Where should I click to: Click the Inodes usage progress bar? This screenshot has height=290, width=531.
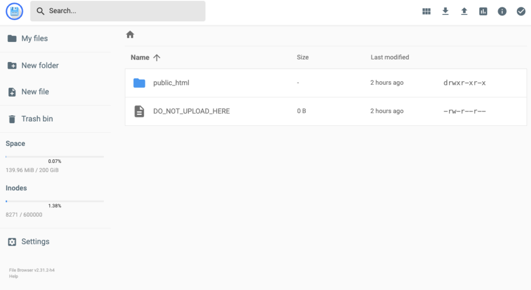pos(55,201)
